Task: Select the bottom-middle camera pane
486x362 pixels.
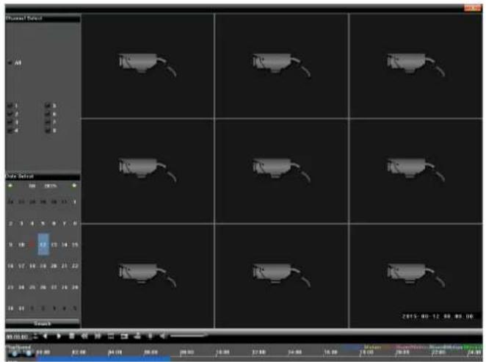Action: coord(281,275)
